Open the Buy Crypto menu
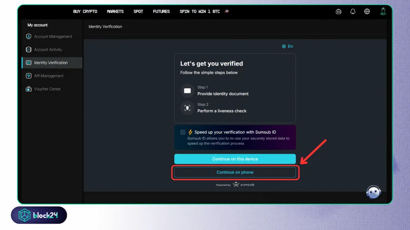The image size is (410, 230). (x=85, y=12)
